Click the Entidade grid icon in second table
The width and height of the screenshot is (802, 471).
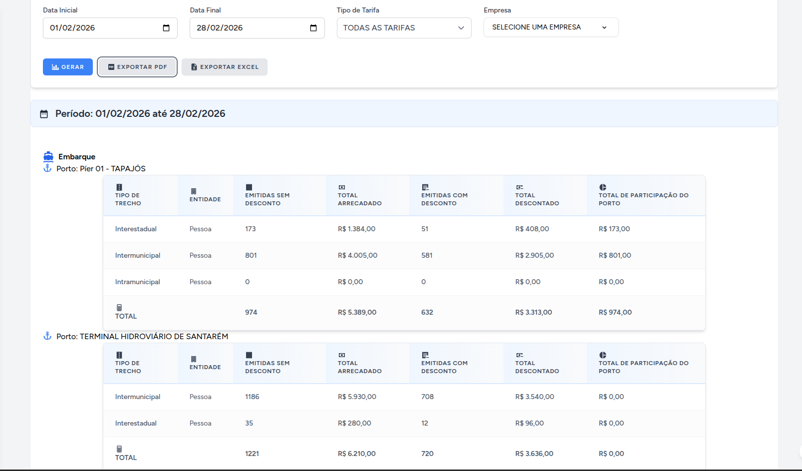point(194,359)
